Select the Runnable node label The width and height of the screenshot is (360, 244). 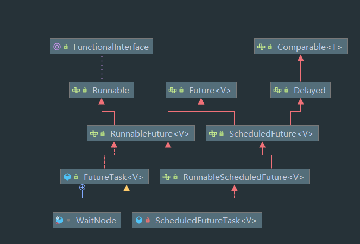click(x=111, y=91)
